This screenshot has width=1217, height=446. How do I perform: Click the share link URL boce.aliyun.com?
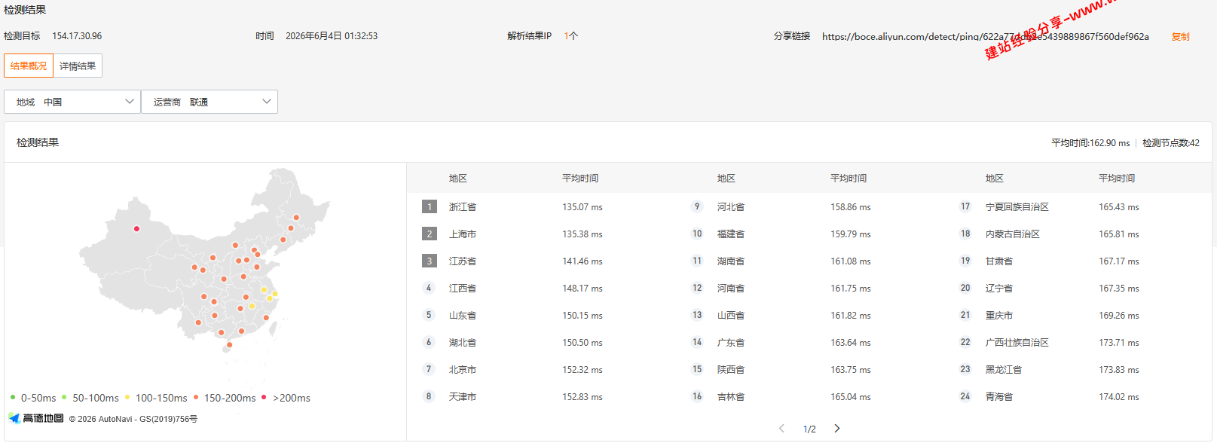986,36
